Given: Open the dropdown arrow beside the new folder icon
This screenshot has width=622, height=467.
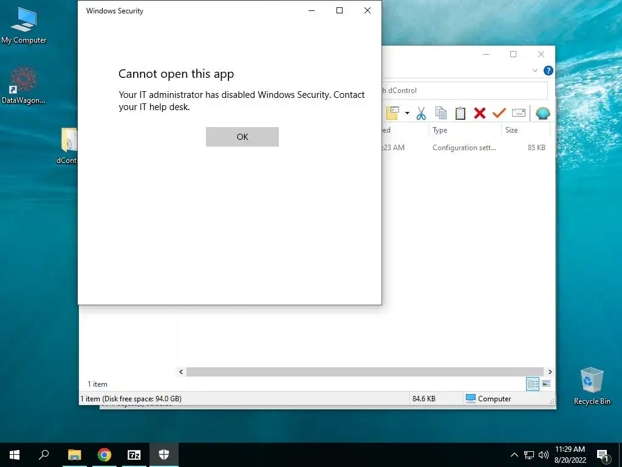Looking at the screenshot, I should (407, 113).
